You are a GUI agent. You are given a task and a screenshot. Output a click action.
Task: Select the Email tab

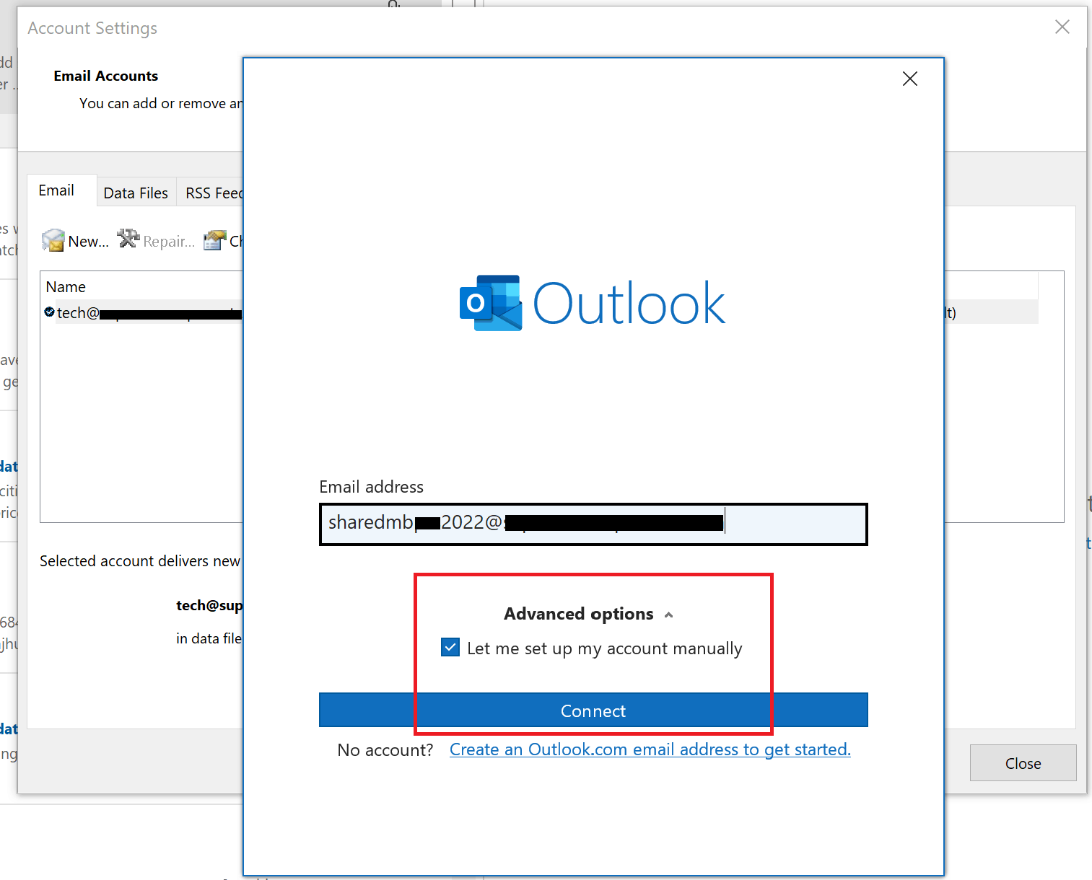point(55,190)
